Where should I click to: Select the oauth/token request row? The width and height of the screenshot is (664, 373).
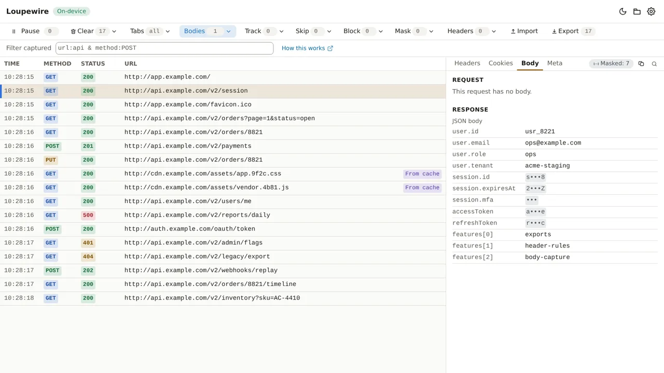coord(223,229)
